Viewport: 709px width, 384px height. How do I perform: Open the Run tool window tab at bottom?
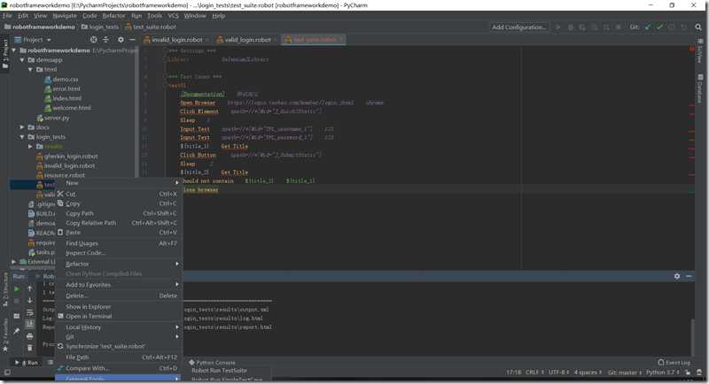[x=27, y=363]
